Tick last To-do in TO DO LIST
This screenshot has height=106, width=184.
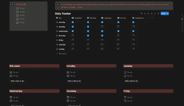(x=17, y=22)
